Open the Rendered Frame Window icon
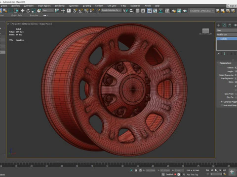Viewport: 237px width, 177px height. [179, 11]
